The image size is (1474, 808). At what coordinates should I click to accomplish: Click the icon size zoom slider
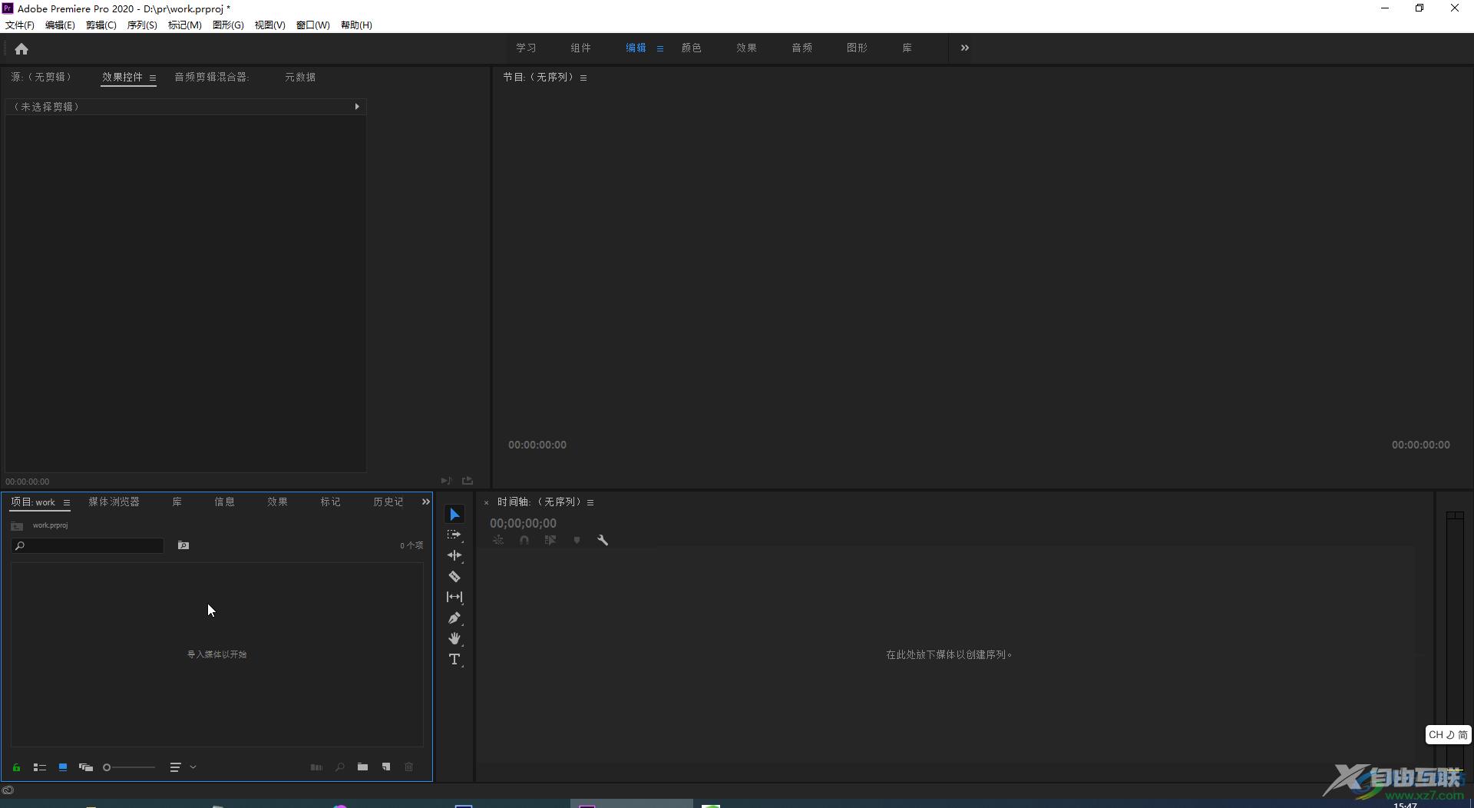[x=129, y=767]
